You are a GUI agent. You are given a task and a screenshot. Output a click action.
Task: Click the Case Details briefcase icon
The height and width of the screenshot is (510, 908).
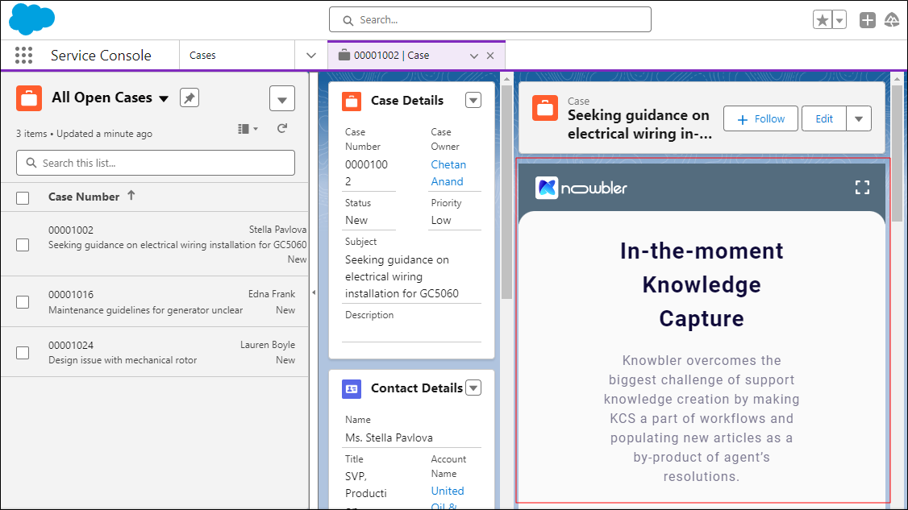[x=352, y=101]
